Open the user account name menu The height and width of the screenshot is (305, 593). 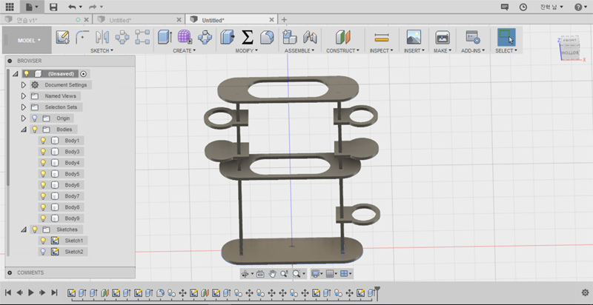point(551,7)
